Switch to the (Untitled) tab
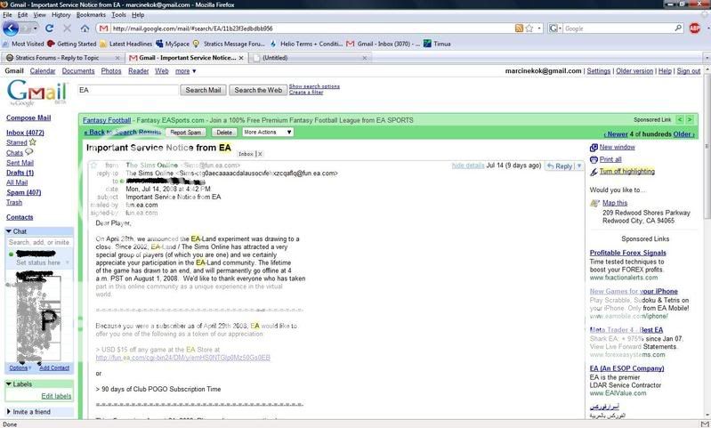The width and height of the screenshot is (711, 428). (311, 58)
